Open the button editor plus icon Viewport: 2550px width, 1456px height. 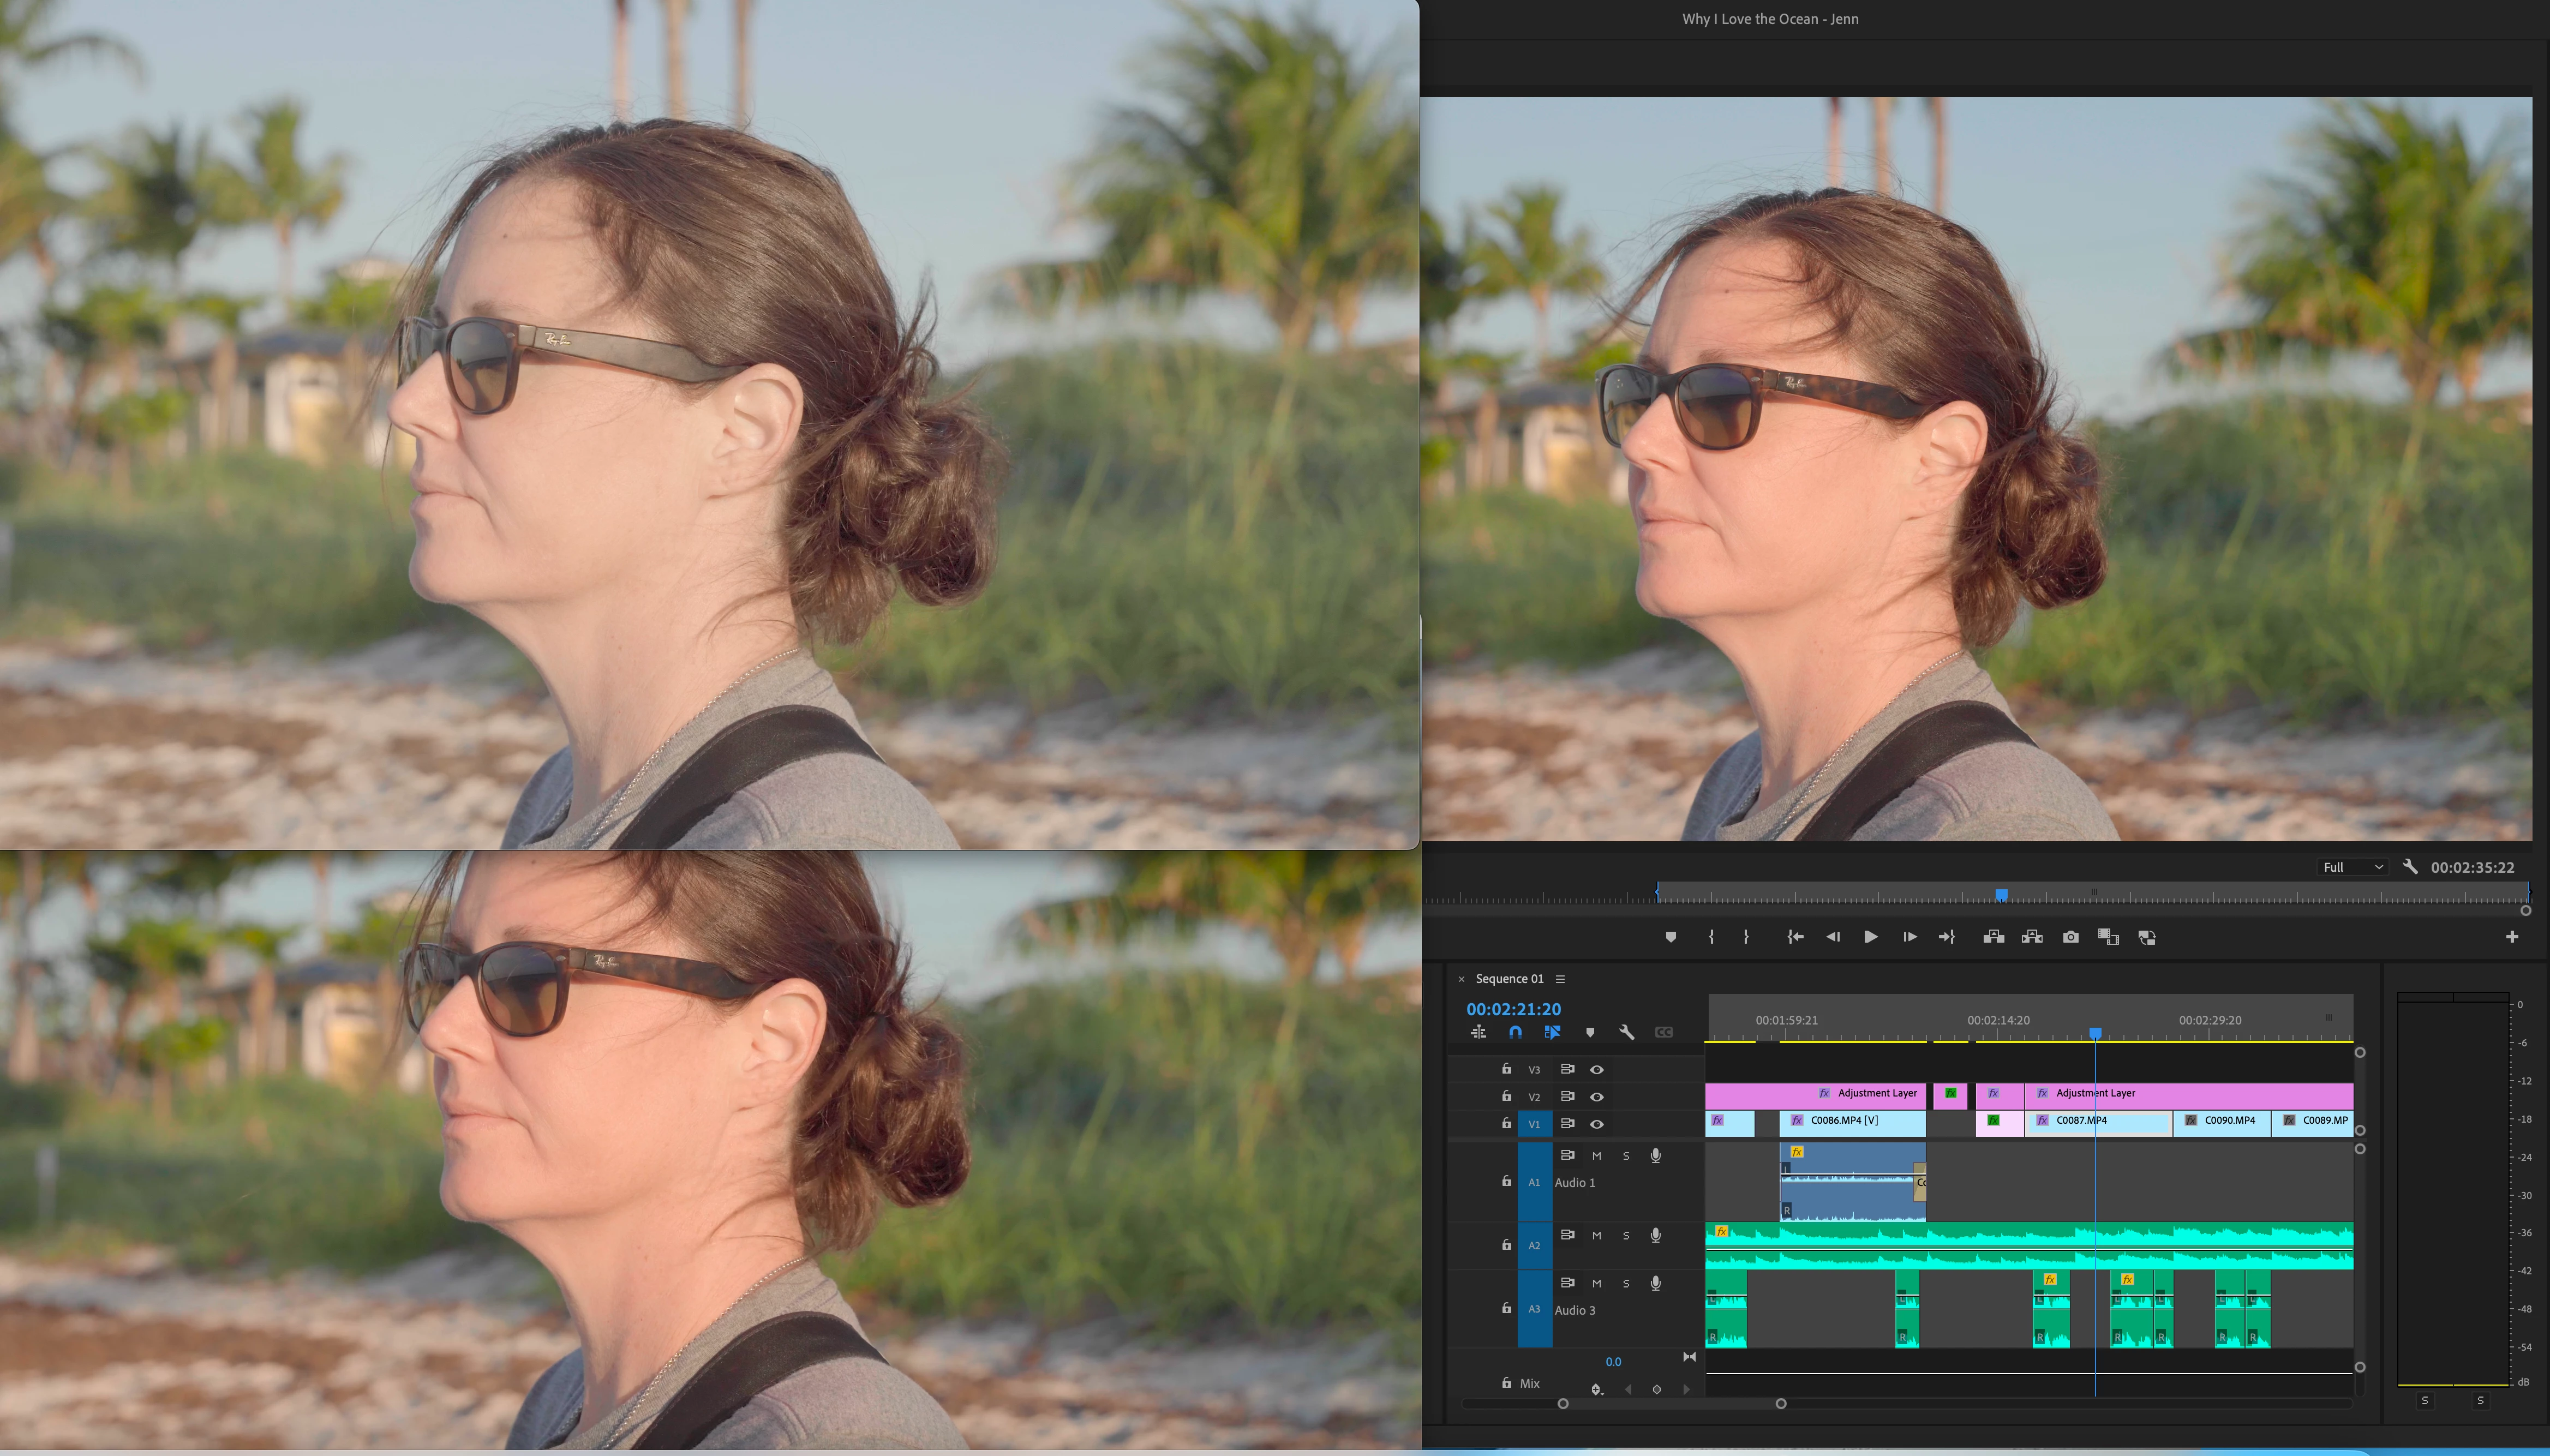(x=2512, y=937)
